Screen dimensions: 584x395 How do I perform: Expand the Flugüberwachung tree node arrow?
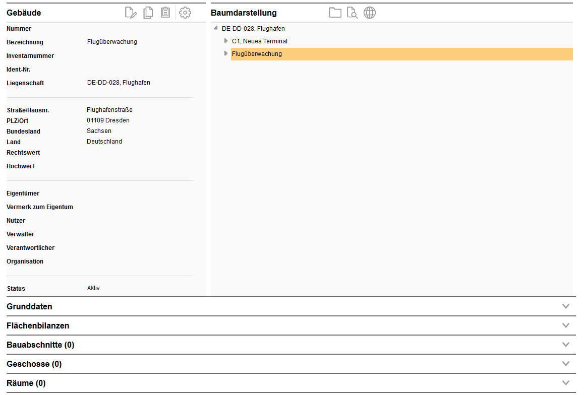coord(226,53)
